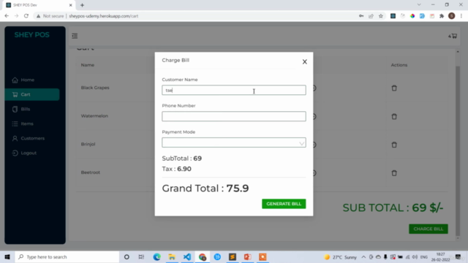The image size is (468, 263).
Task: Click the taskbar search box
Action: [x=67, y=256]
